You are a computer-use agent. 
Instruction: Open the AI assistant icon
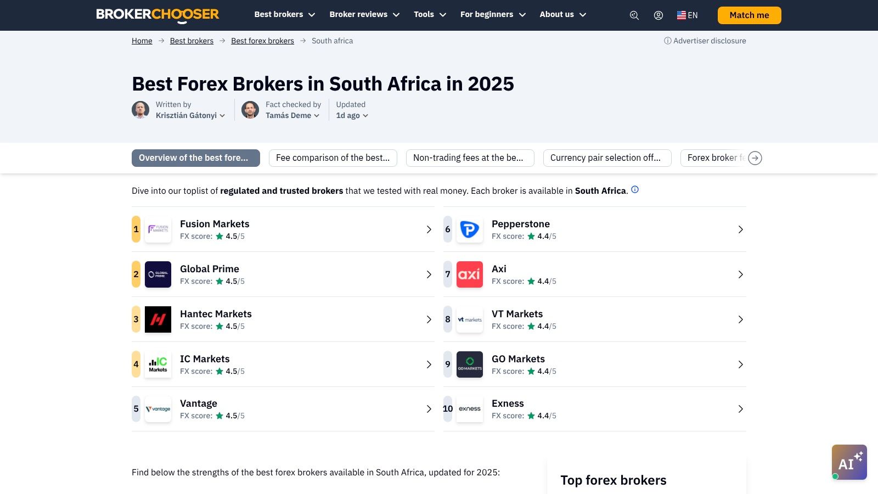[849, 462]
